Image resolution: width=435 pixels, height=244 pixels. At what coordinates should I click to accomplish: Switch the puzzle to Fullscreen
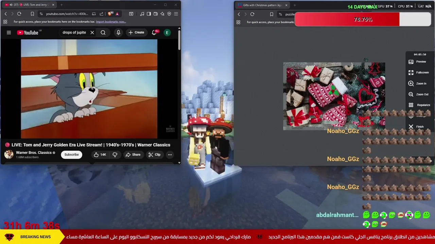click(x=419, y=73)
